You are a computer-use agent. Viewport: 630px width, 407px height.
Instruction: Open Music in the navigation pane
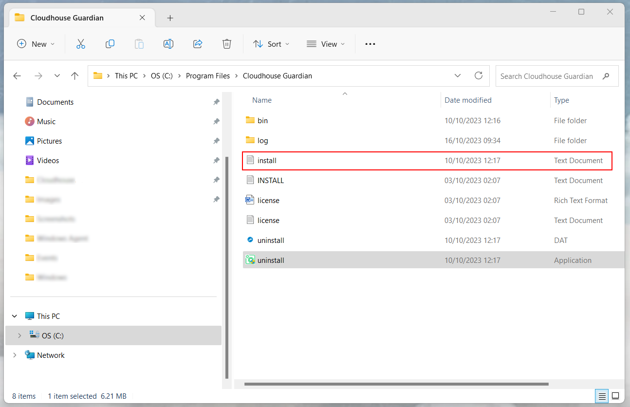pyautogui.click(x=46, y=122)
